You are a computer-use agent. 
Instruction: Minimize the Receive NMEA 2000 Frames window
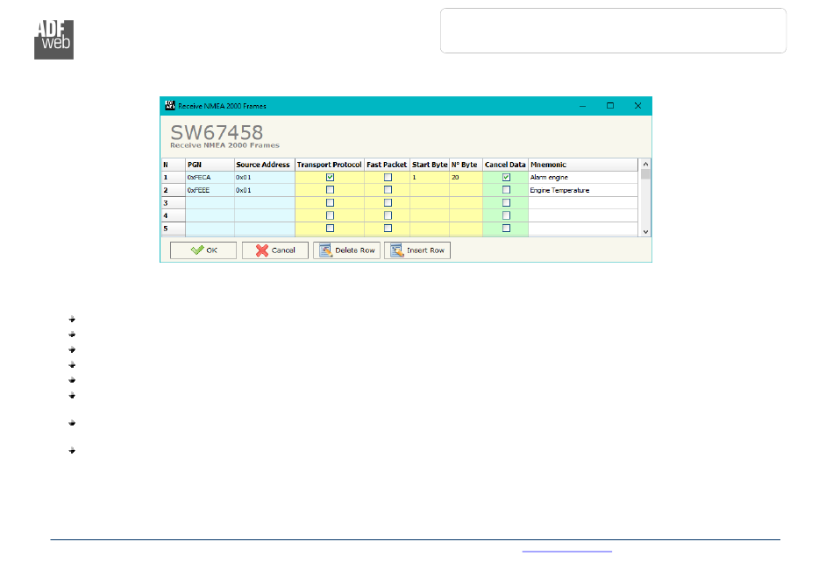(x=583, y=106)
